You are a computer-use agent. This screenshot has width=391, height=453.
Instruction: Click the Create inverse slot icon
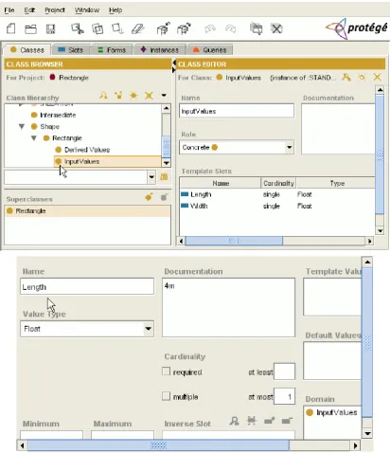252,421
